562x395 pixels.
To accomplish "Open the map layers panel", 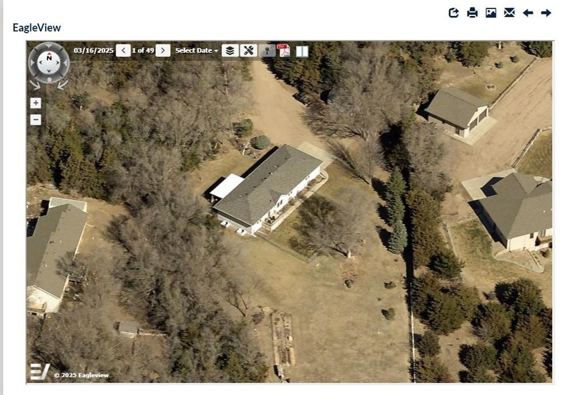I will click(230, 51).
